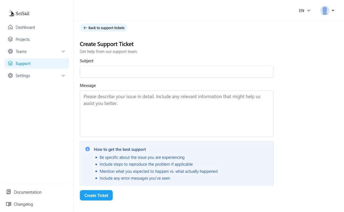The image size is (344, 212).
Task: Click into the Message text area
Action: coord(176,113)
